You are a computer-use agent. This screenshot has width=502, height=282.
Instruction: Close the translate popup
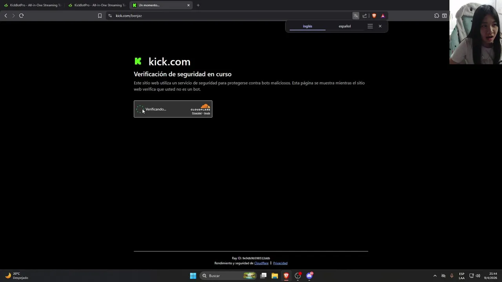pos(380,26)
